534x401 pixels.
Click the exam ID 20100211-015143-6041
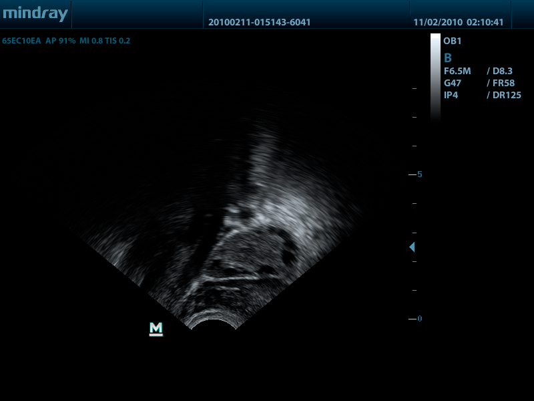point(259,22)
